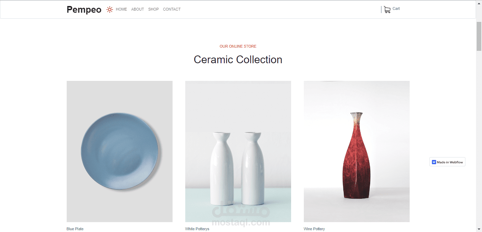The height and width of the screenshot is (232, 482).
Task: Click the Pempeo brand logo
Action: pyautogui.click(x=84, y=10)
